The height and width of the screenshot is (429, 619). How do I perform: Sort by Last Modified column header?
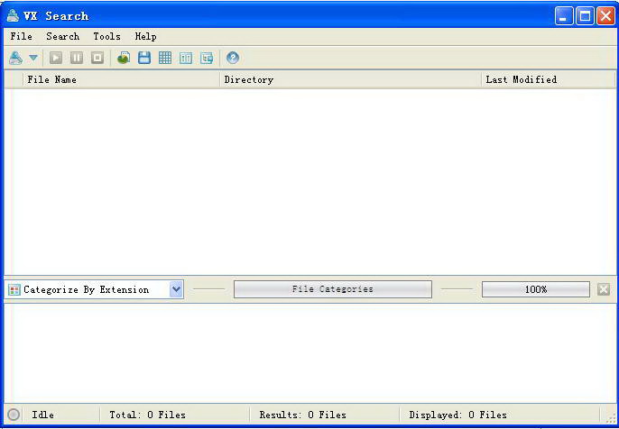click(x=549, y=79)
